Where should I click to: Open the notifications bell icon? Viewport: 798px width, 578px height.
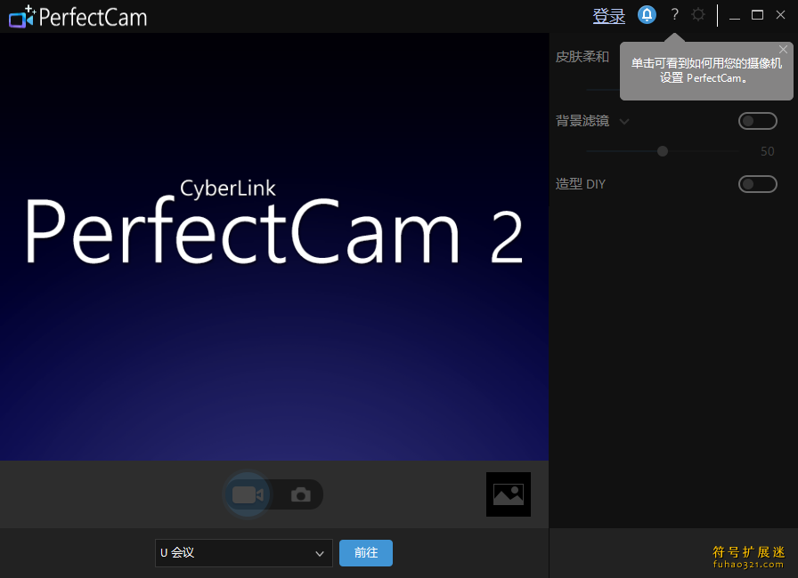(647, 15)
